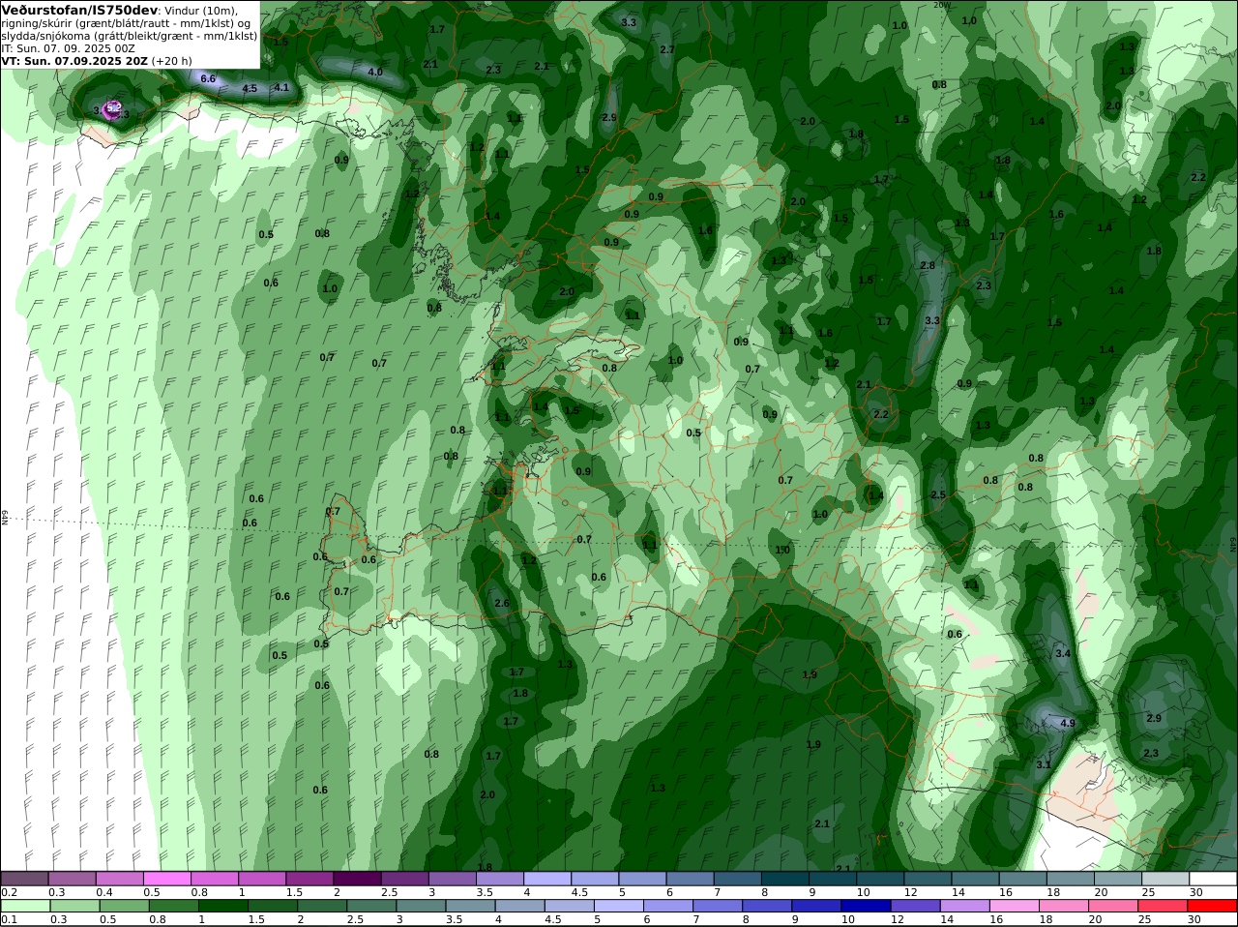Select the darkest green swatch labeled 1 in bottom legend

[x=222, y=906]
